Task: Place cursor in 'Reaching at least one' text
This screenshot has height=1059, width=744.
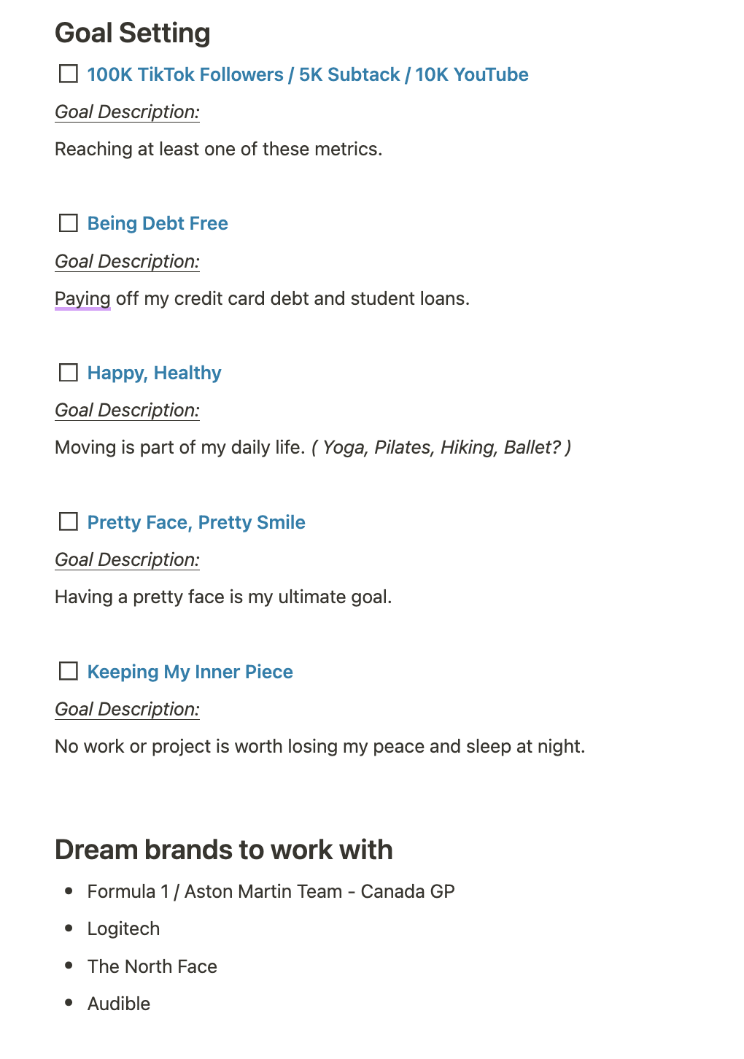Action: (x=218, y=149)
